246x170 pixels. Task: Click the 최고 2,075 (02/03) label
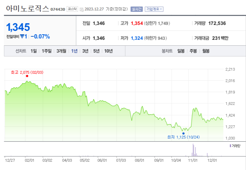pyautogui.click(x=27, y=72)
